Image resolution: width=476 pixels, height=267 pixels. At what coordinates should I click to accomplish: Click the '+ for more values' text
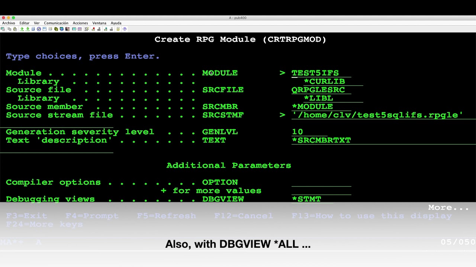(211, 191)
